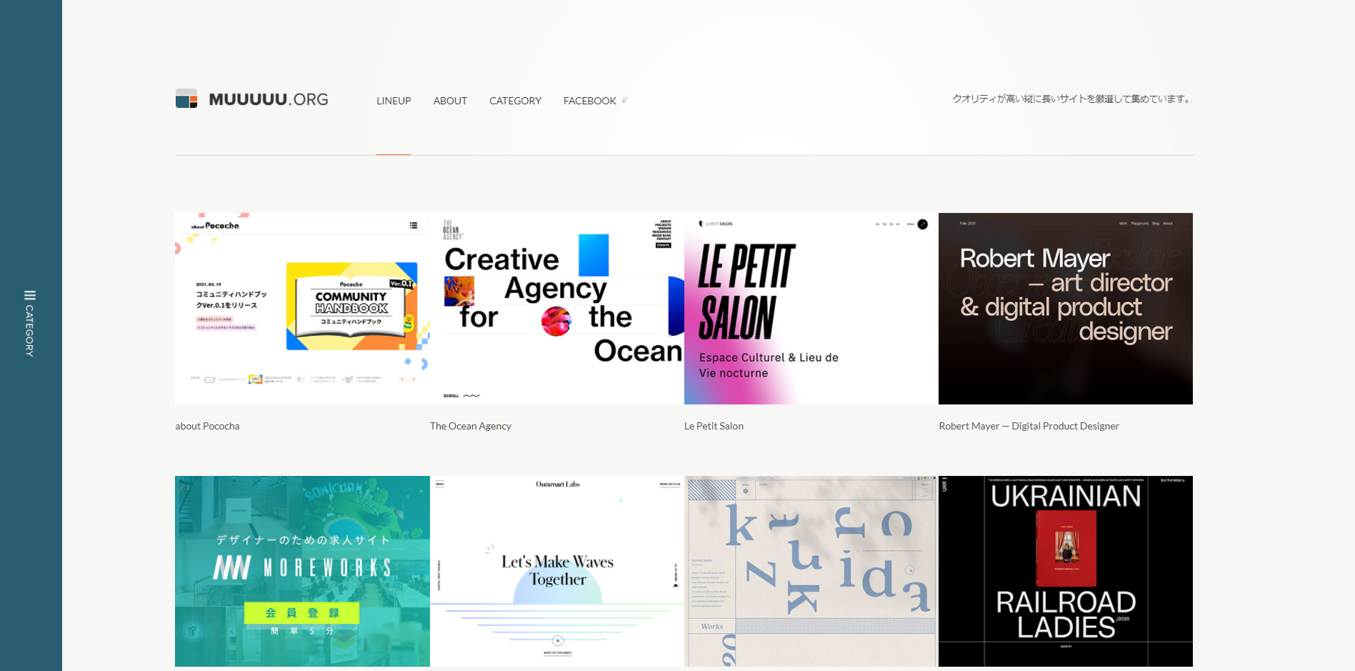The image size is (1355, 671).
Task: Click 'The Ocean Agency' caption link
Action: click(x=471, y=426)
